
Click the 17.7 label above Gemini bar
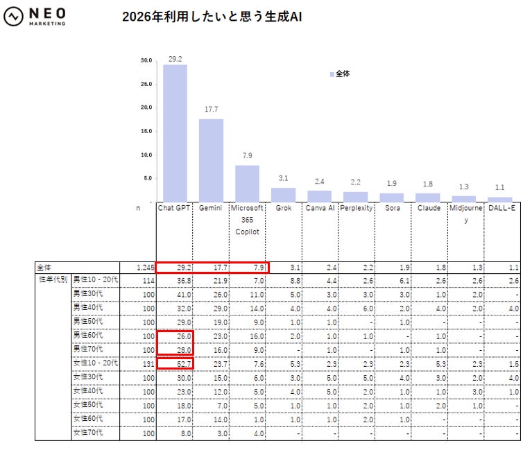pyautogui.click(x=211, y=109)
